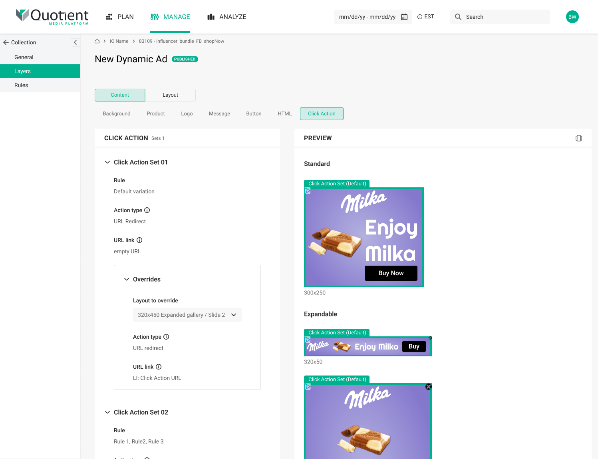Show info for Set 01 Action type
Image resolution: width=598 pixels, height=459 pixels.
147,210
